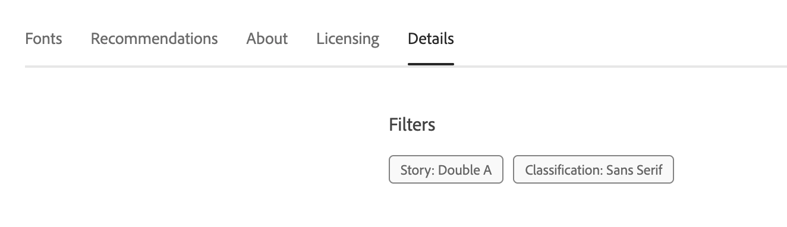Go to the Licensing tab

click(348, 39)
